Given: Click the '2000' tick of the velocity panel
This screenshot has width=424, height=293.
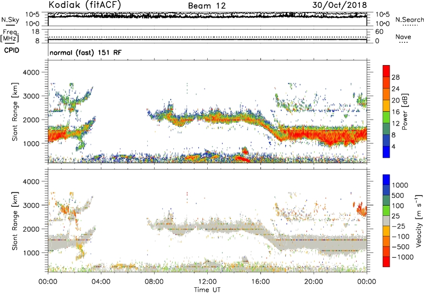Looking at the screenshot, I should (x=31, y=229).
